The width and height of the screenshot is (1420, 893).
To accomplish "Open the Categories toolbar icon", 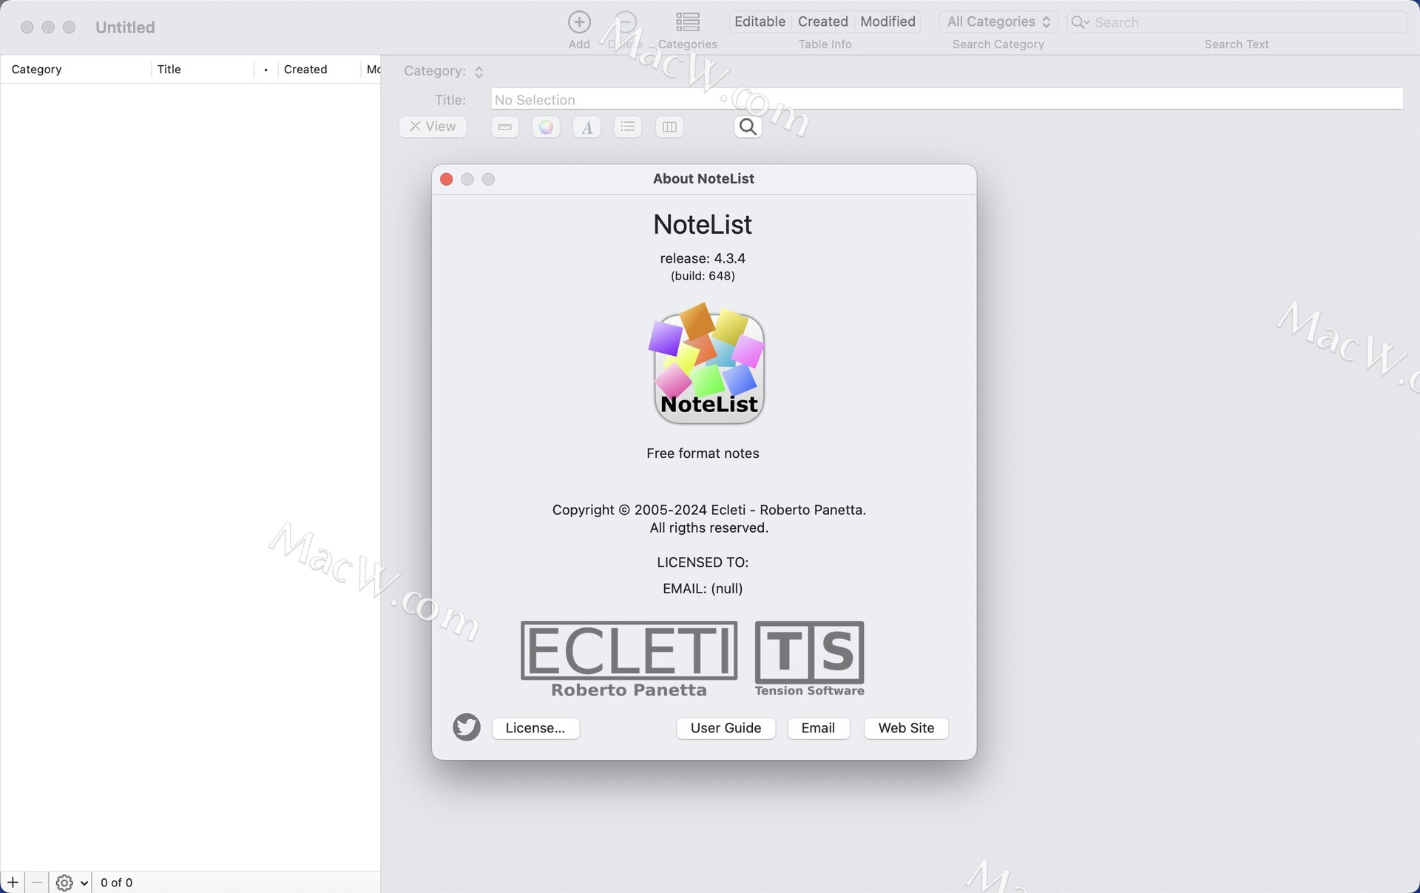I will 687,22.
